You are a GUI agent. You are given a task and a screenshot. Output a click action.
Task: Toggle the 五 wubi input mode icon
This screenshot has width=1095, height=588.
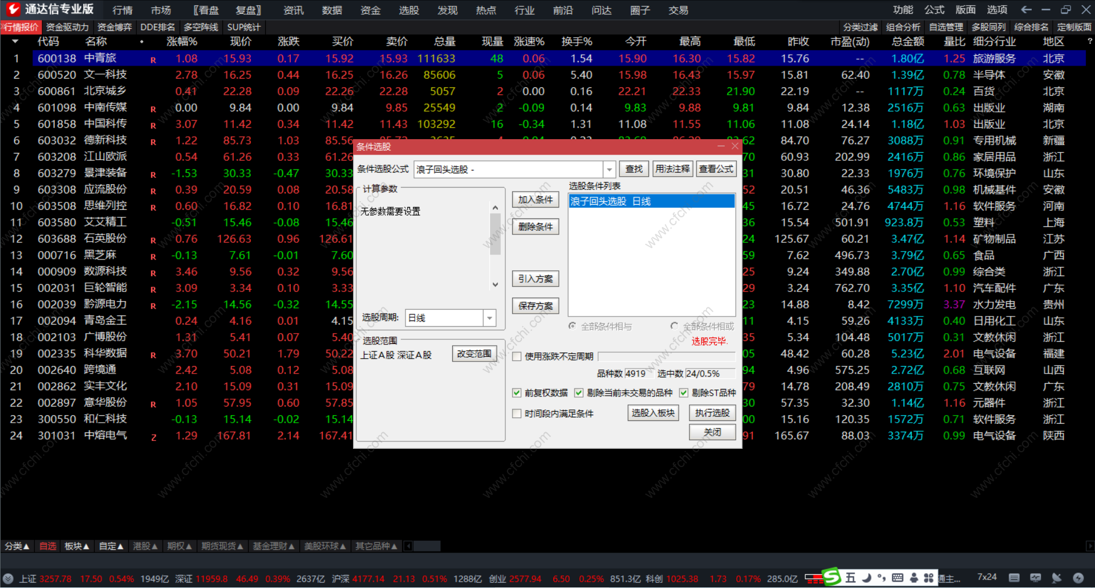[x=850, y=578]
